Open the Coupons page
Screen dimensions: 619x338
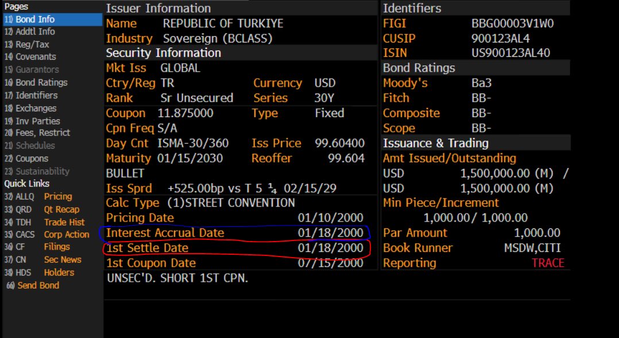[26, 158]
